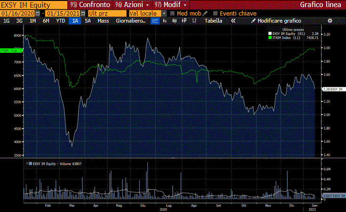
Task: Select the 3G time range tab
Action: pyautogui.click(x=19, y=21)
